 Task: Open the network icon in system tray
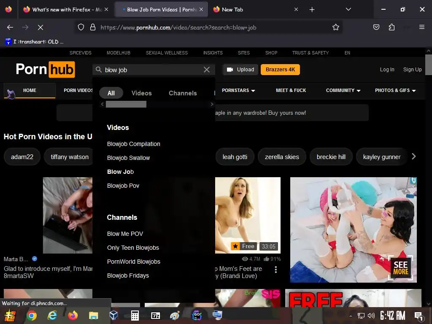pyautogui.click(x=361, y=316)
